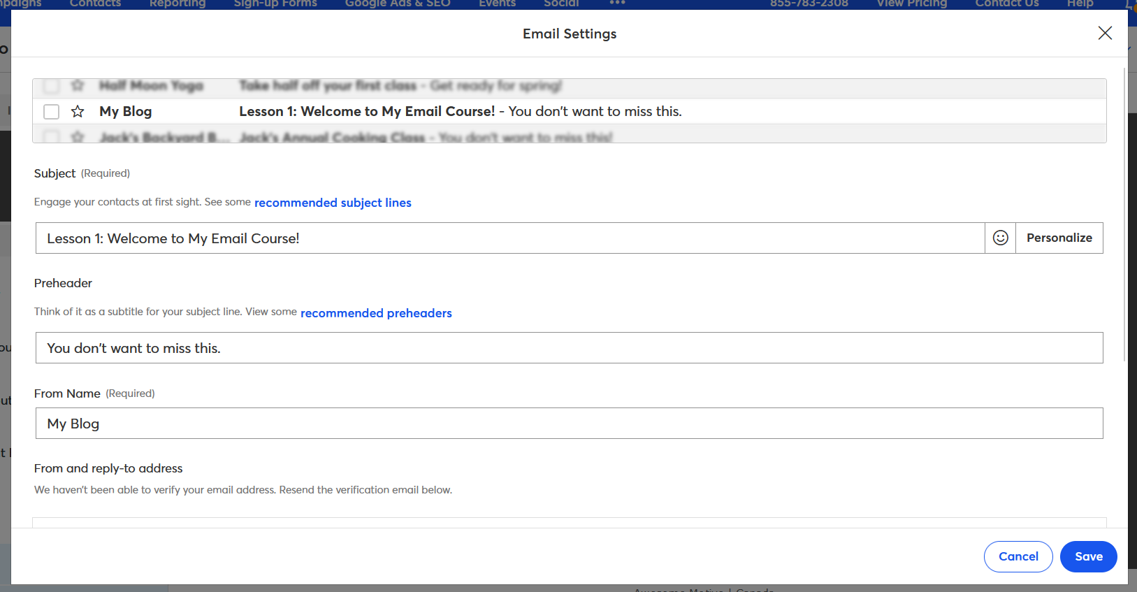The height and width of the screenshot is (592, 1137).
Task: Tick the My Blog preview checkbox
Action: [x=51, y=111]
